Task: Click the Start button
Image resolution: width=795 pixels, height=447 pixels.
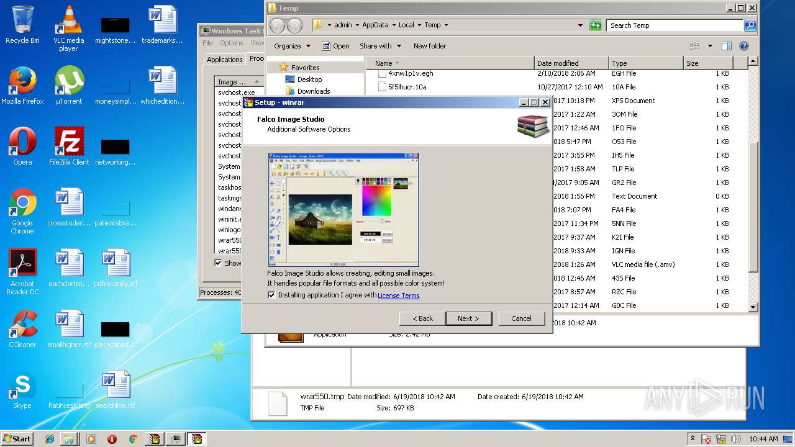Action: pyautogui.click(x=17, y=439)
